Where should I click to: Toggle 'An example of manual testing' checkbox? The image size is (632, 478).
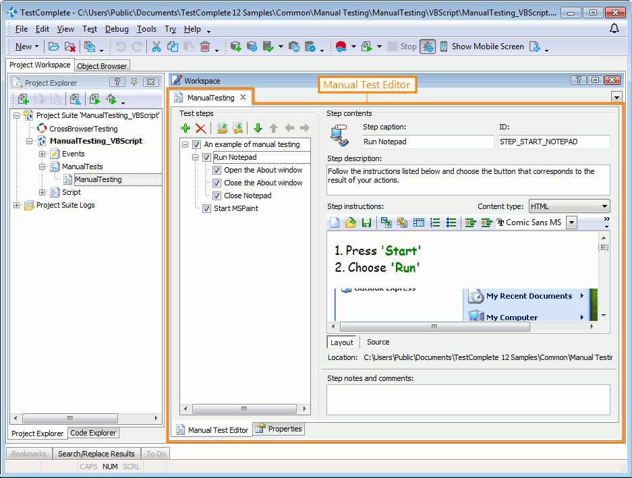(196, 144)
